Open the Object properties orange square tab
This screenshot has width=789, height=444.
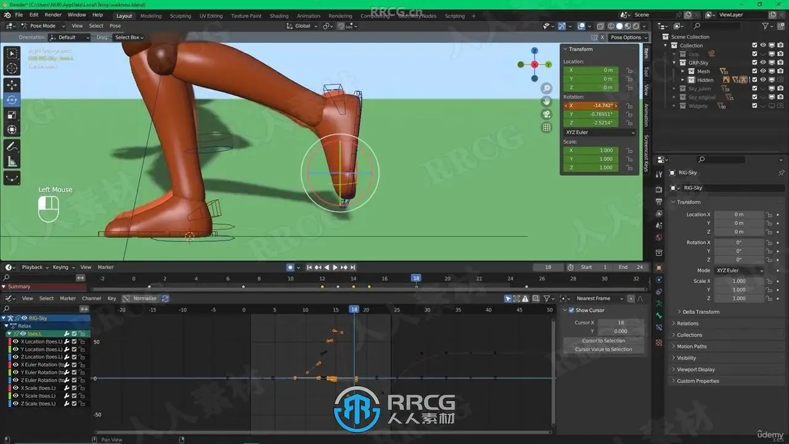coord(659,268)
